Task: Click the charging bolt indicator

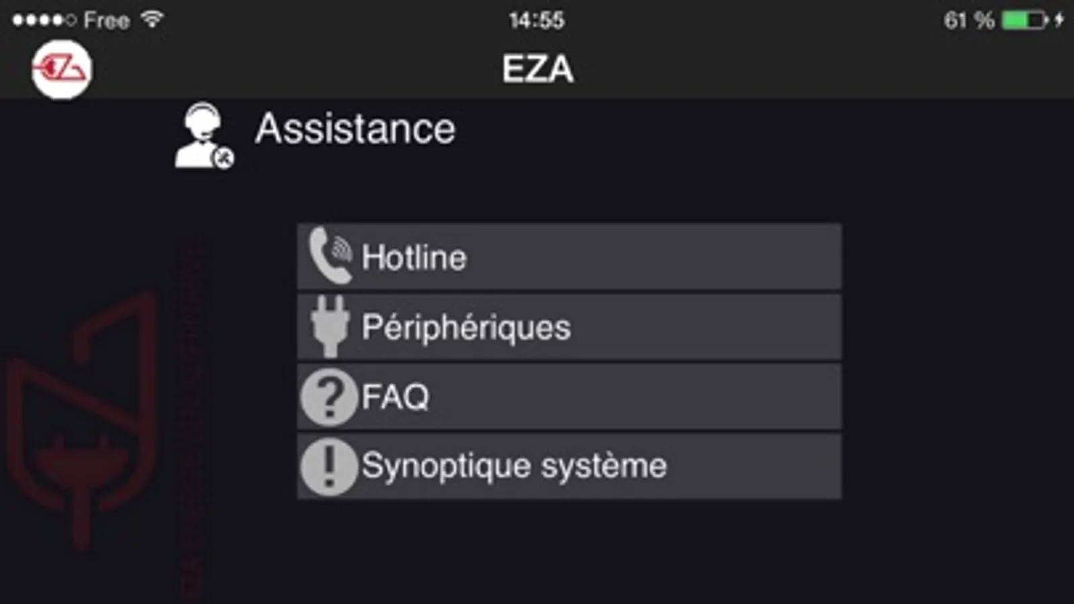Action: click(1059, 19)
